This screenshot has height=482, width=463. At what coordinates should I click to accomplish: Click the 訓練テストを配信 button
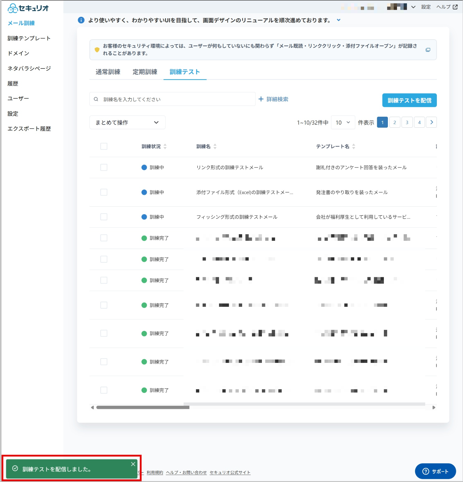(409, 100)
